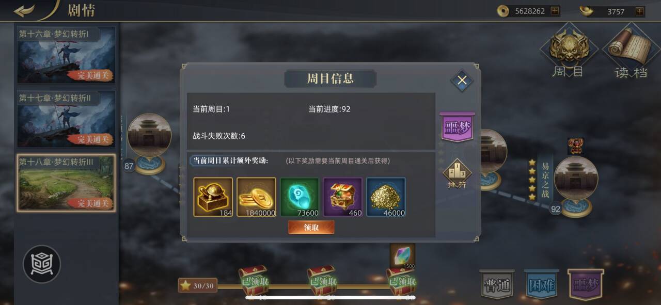Screen dimensions: 661x305
Task: Tap the maze cube icon at bottom-left
Action: click(x=42, y=264)
